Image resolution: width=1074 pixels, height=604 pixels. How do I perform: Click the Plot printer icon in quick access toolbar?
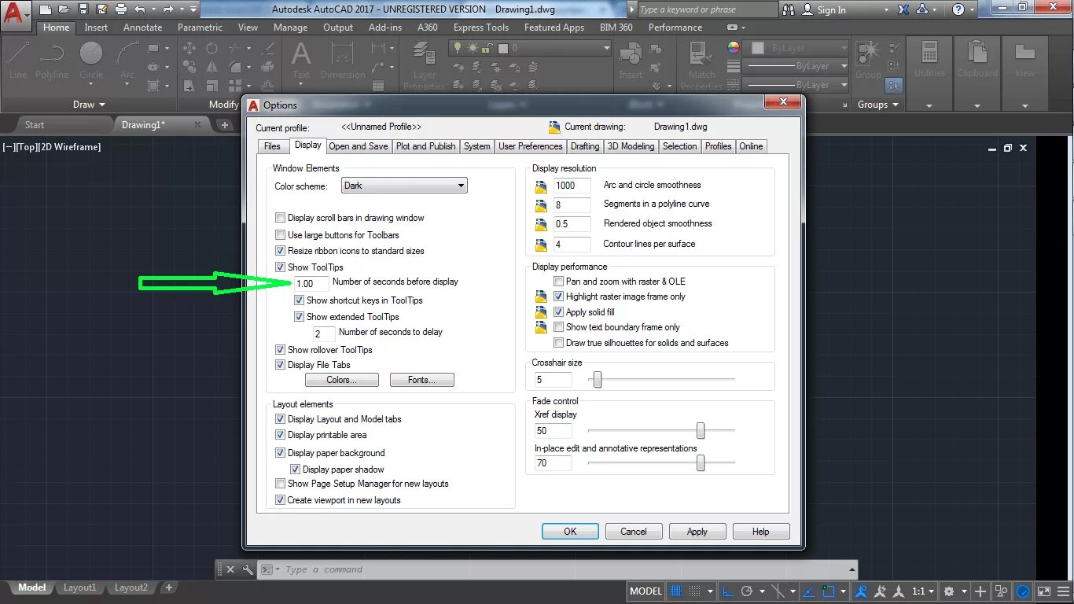[120, 9]
